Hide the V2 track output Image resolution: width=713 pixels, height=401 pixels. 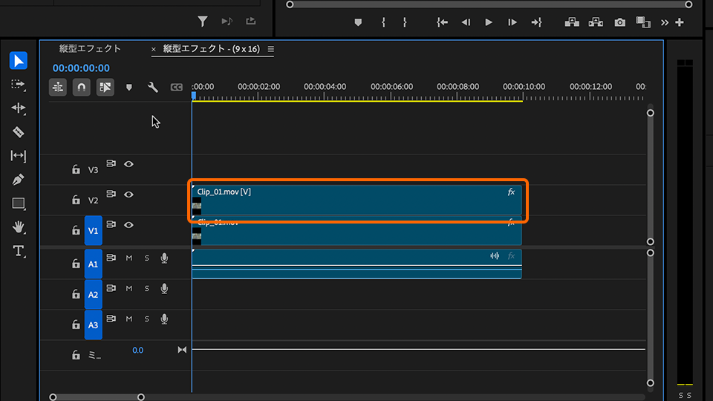click(x=128, y=195)
